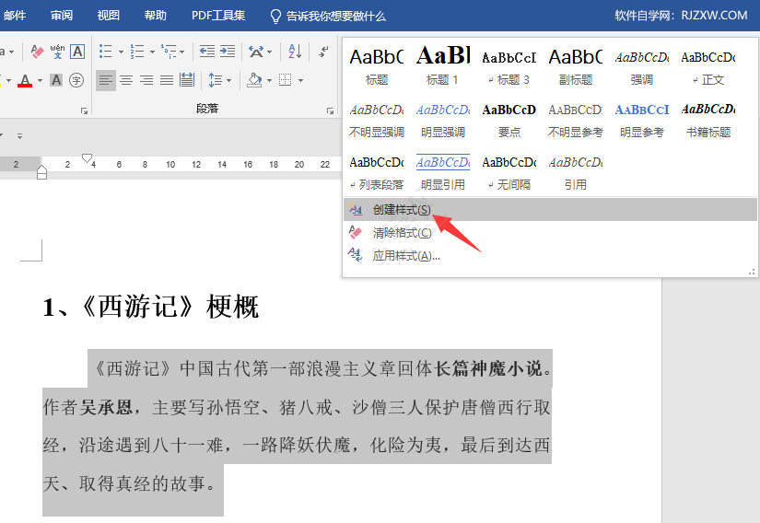Open the 视图 (View) tab
Image resolution: width=760 pixels, height=523 pixels.
pos(109,16)
